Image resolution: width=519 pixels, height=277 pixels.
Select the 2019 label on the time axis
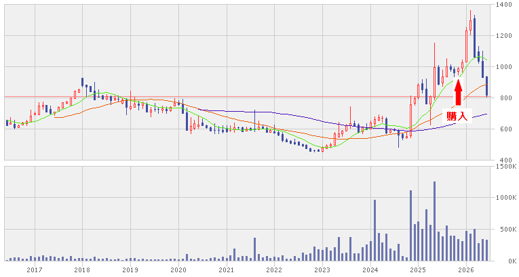pos(130,270)
